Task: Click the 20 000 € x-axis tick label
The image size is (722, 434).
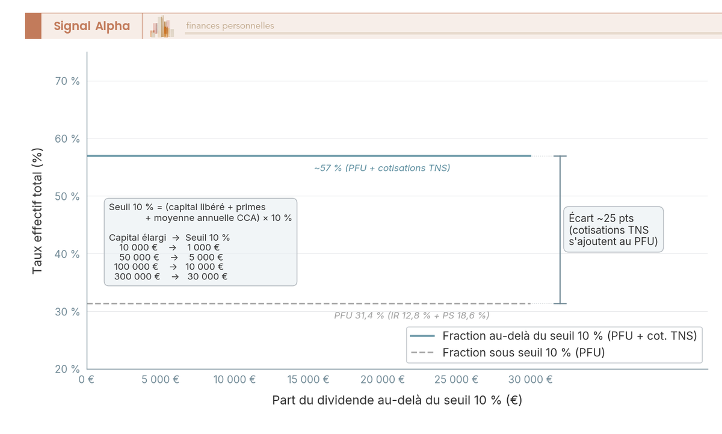Action: 383,380
